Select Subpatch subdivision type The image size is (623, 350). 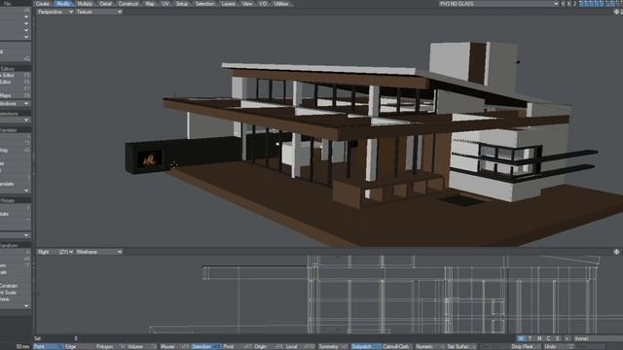(x=366, y=346)
